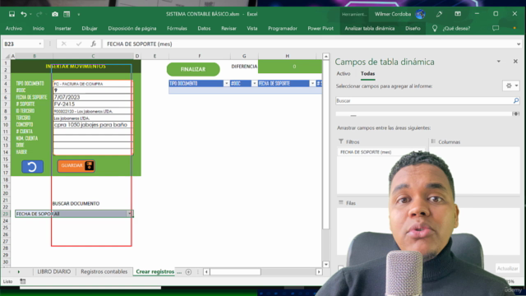This screenshot has height=296, width=526.
Task: Select the Crear registros sheet tab
Action: [155, 271]
